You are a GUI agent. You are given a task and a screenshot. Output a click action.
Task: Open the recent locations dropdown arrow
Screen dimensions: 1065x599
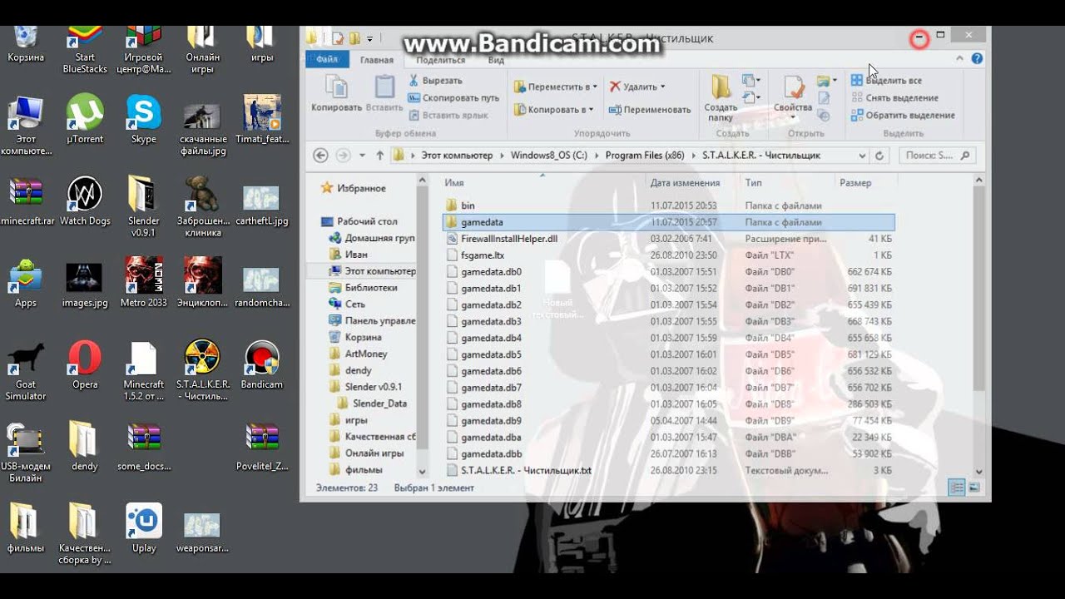pyautogui.click(x=362, y=156)
